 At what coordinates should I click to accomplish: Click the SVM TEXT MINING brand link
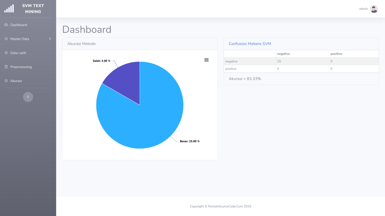[33, 8]
